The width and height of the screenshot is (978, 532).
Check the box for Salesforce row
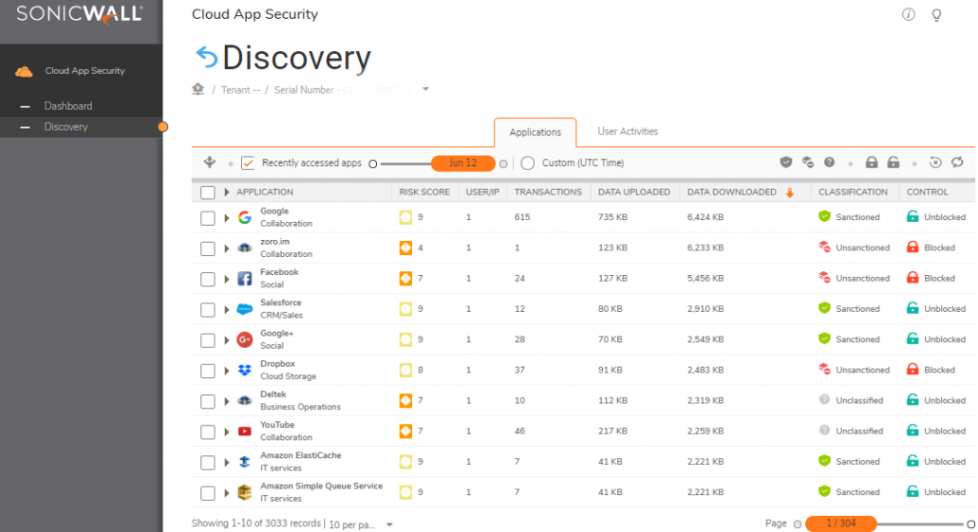pos(208,309)
